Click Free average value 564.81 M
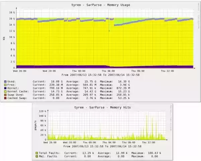 point(89,85)
